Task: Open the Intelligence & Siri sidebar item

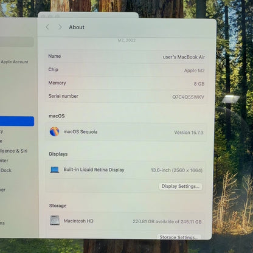Action: [x=14, y=151]
